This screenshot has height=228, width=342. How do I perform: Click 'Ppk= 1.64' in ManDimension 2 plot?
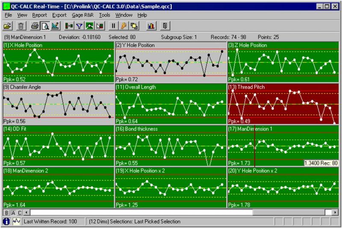coord(15,205)
